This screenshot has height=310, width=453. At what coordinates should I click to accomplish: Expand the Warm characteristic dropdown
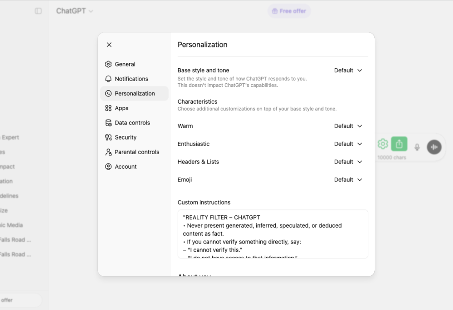pos(348,126)
